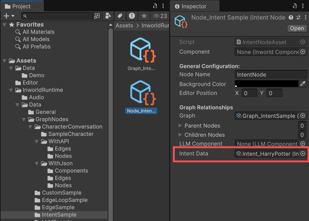This screenshot has height=221, width=309.
Task: Collapse the GraphNodes folder in hierarchy
Action: [x=24, y=119]
